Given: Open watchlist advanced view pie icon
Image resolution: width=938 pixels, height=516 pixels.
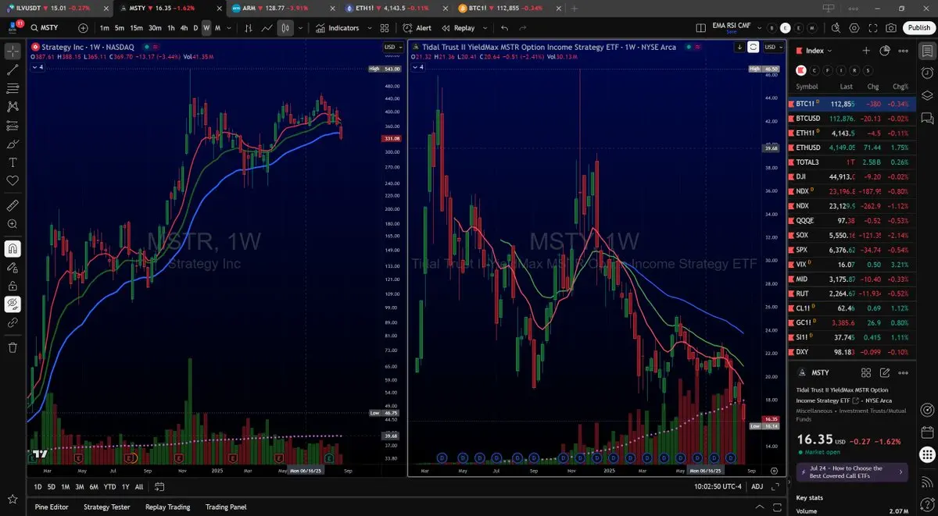Looking at the screenshot, I should [x=885, y=50].
